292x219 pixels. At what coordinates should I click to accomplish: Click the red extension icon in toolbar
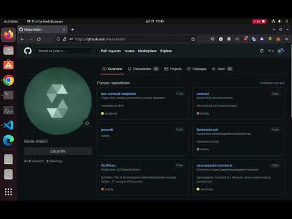point(246,38)
